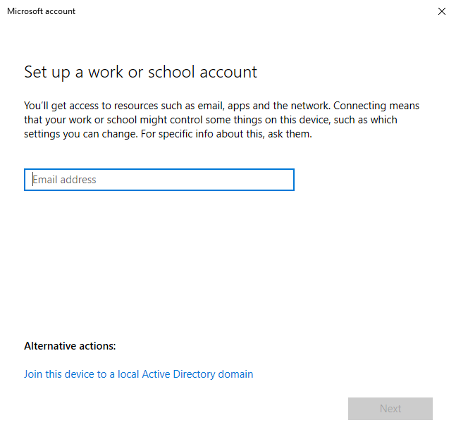Viewport: 456px width, 444px height.
Task: Open Join this device to a local Active Directory domain link
Action: point(138,374)
